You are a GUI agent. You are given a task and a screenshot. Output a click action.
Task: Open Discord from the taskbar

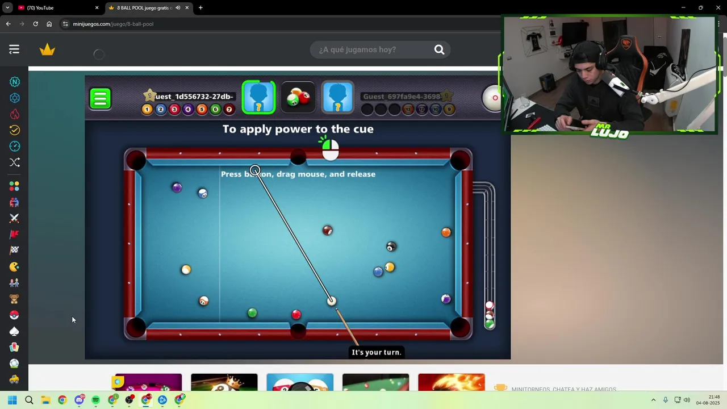tap(79, 400)
